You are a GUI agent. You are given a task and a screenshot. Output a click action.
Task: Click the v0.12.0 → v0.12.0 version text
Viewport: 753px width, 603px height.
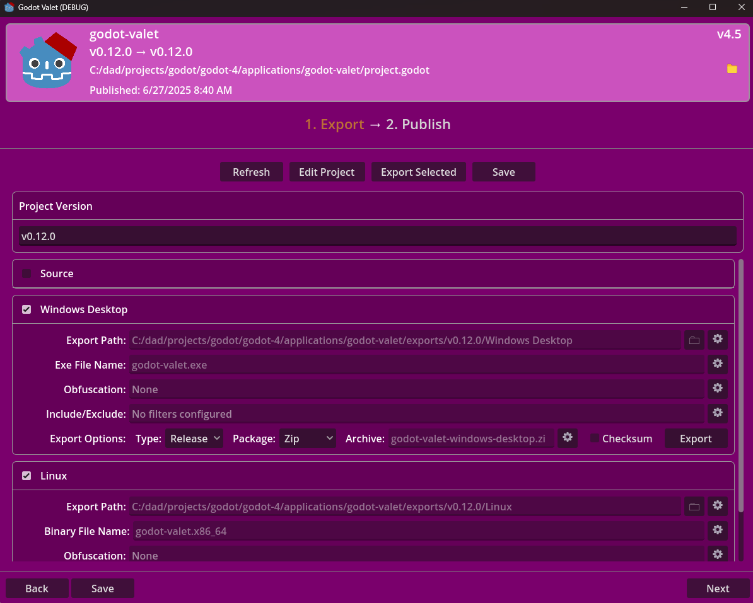point(141,52)
